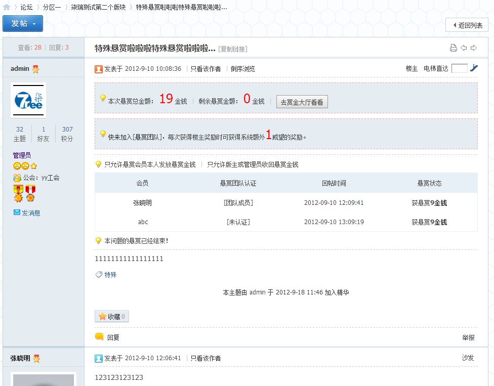This screenshot has height=386, width=494.
Task: Go to previous thread with left arrow
Action: tap(464, 48)
